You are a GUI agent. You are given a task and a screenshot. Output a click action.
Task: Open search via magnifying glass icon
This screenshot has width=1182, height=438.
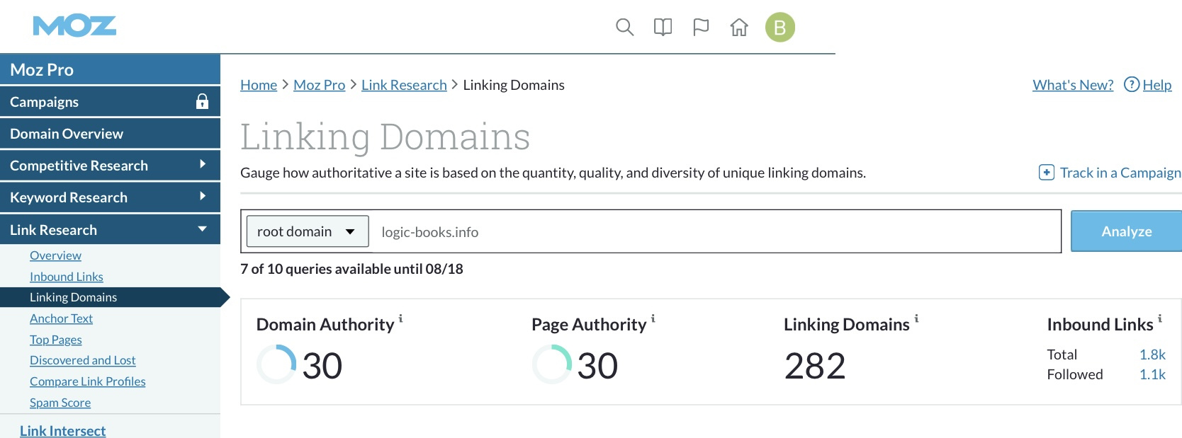(624, 28)
